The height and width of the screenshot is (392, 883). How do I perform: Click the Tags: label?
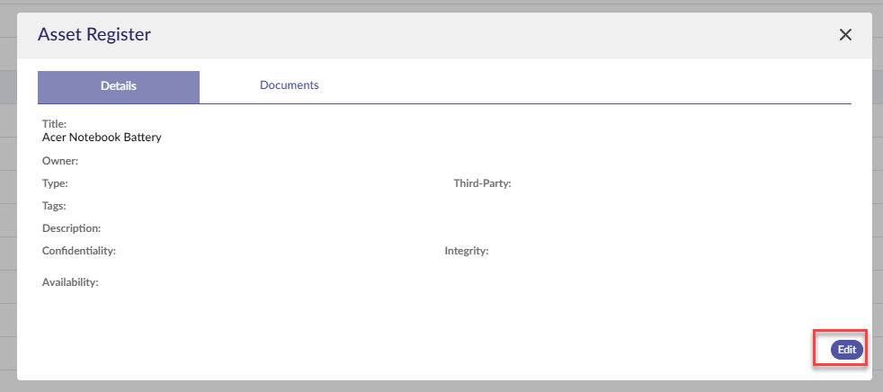tap(54, 206)
